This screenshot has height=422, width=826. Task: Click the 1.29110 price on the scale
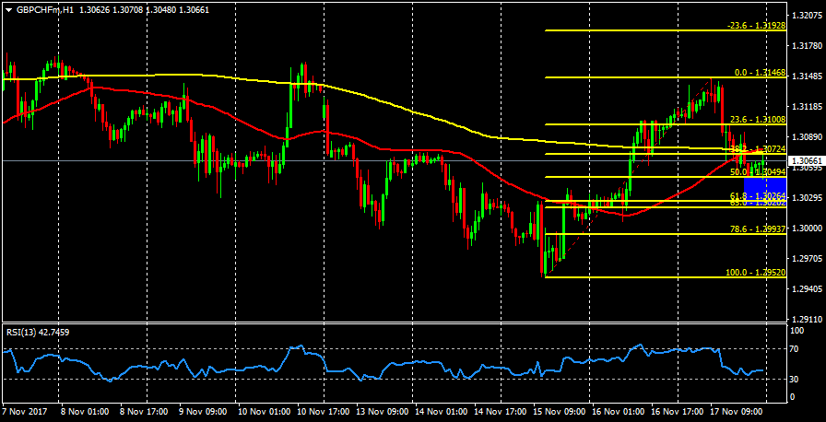[x=807, y=319]
